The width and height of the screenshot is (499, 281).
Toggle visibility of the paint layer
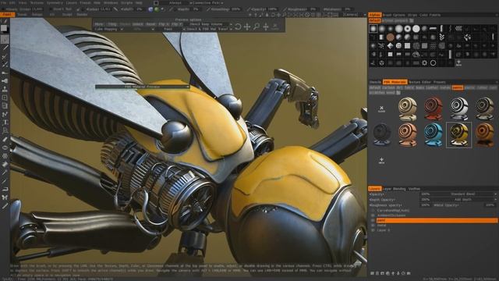pyautogui.click(x=373, y=220)
